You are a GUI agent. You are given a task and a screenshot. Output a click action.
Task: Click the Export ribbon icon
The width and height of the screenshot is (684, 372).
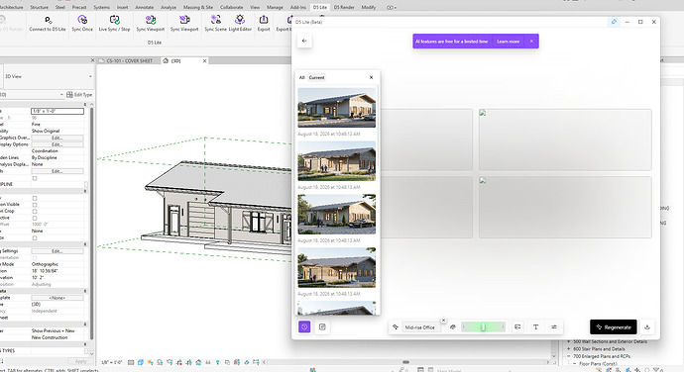click(264, 20)
